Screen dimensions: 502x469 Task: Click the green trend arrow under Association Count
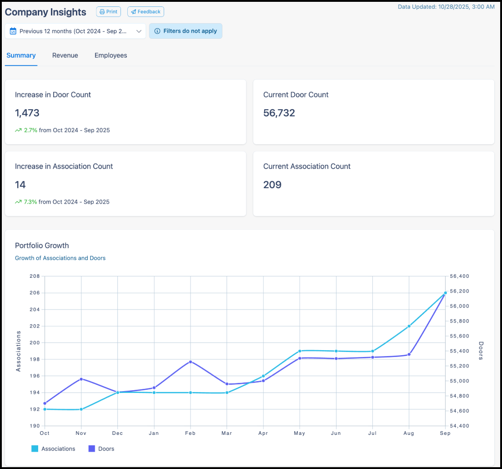tap(18, 202)
